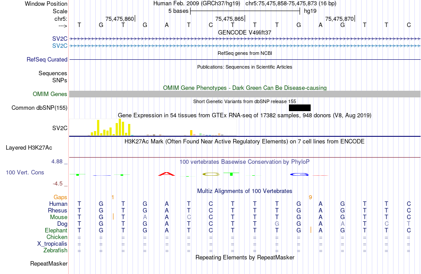Select the Layered H3K27Ac label
The width and height of the screenshot is (421, 274).
click(29, 148)
